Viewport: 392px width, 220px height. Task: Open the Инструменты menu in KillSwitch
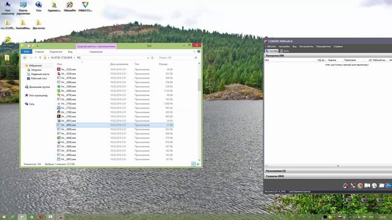306,46
